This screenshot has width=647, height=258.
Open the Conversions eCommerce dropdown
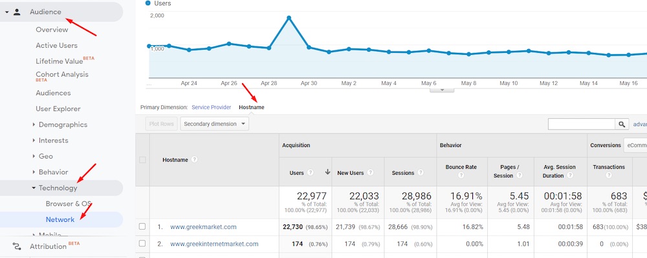(635, 145)
